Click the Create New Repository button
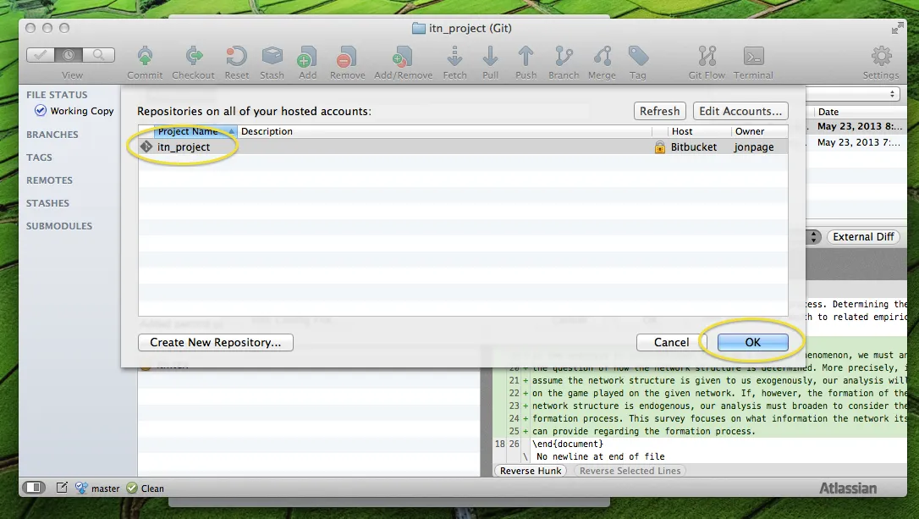The width and height of the screenshot is (919, 519). tap(215, 342)
